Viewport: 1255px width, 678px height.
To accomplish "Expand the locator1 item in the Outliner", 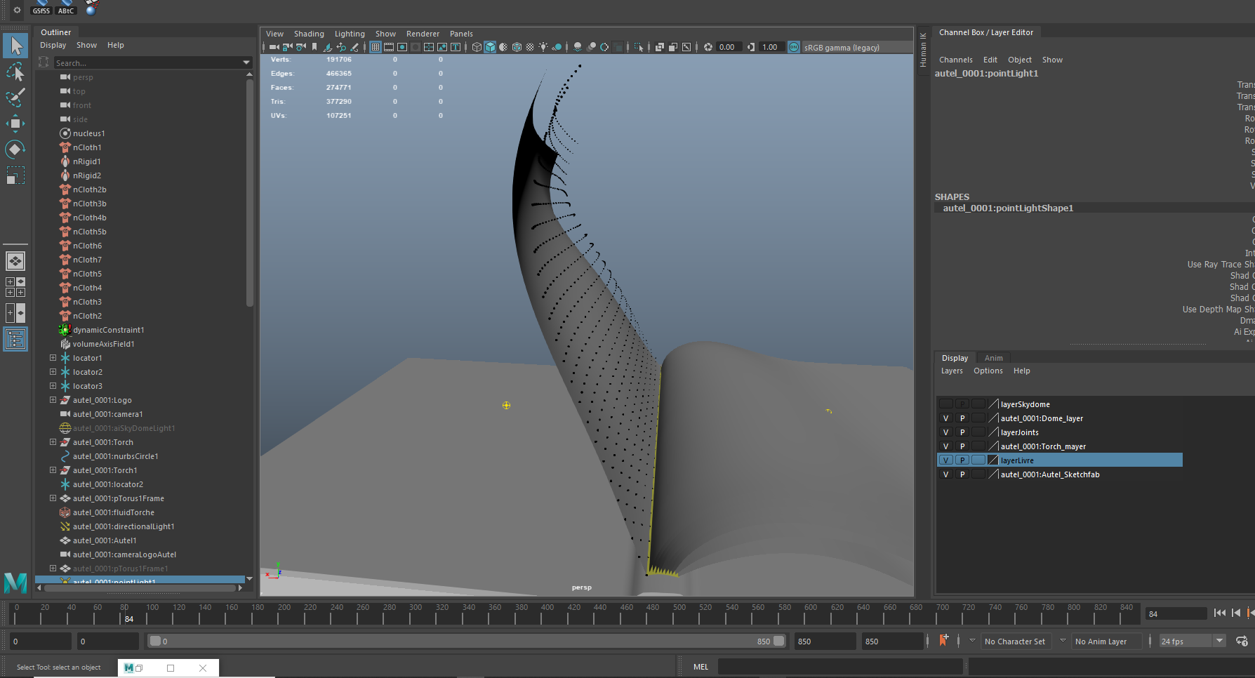I will tap(53, 357).
